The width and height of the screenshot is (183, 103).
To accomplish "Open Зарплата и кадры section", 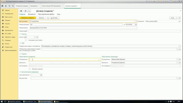I will (10, 37).
